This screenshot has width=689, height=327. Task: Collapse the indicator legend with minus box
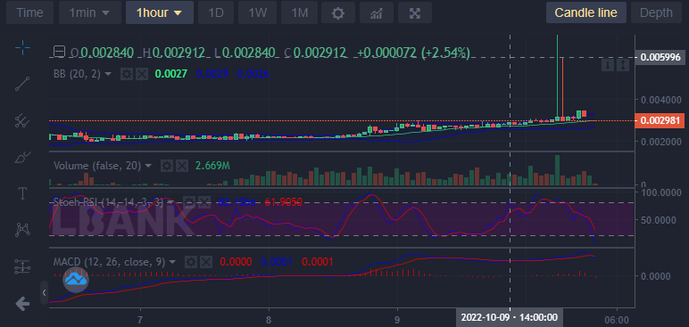pyautogui.click(x=59, y=53)
